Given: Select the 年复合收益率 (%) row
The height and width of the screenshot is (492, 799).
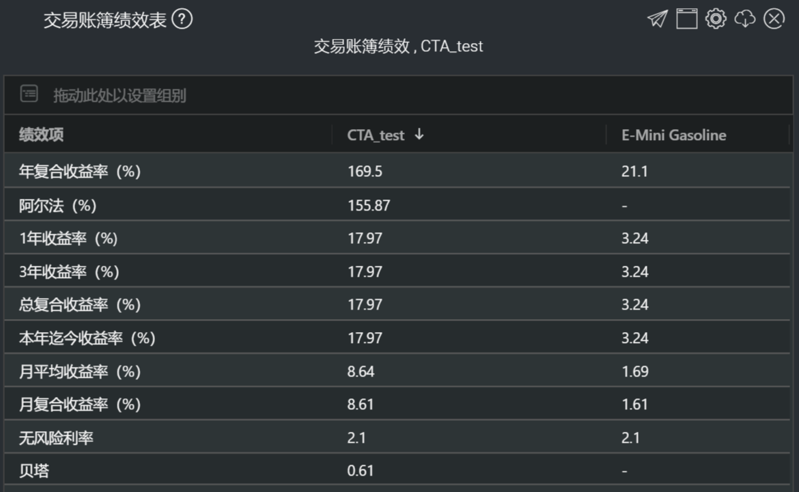Looking at the screenshot, I should pyautogui.click(x=397, y=171).
